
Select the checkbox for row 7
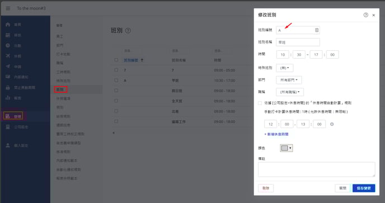coord(116,70)
